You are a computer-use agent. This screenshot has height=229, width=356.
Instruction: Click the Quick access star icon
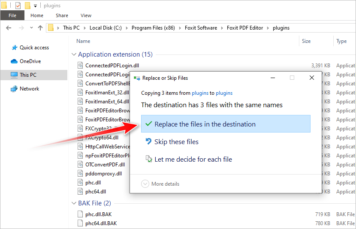pyautogui.click(x=14, y=48)
